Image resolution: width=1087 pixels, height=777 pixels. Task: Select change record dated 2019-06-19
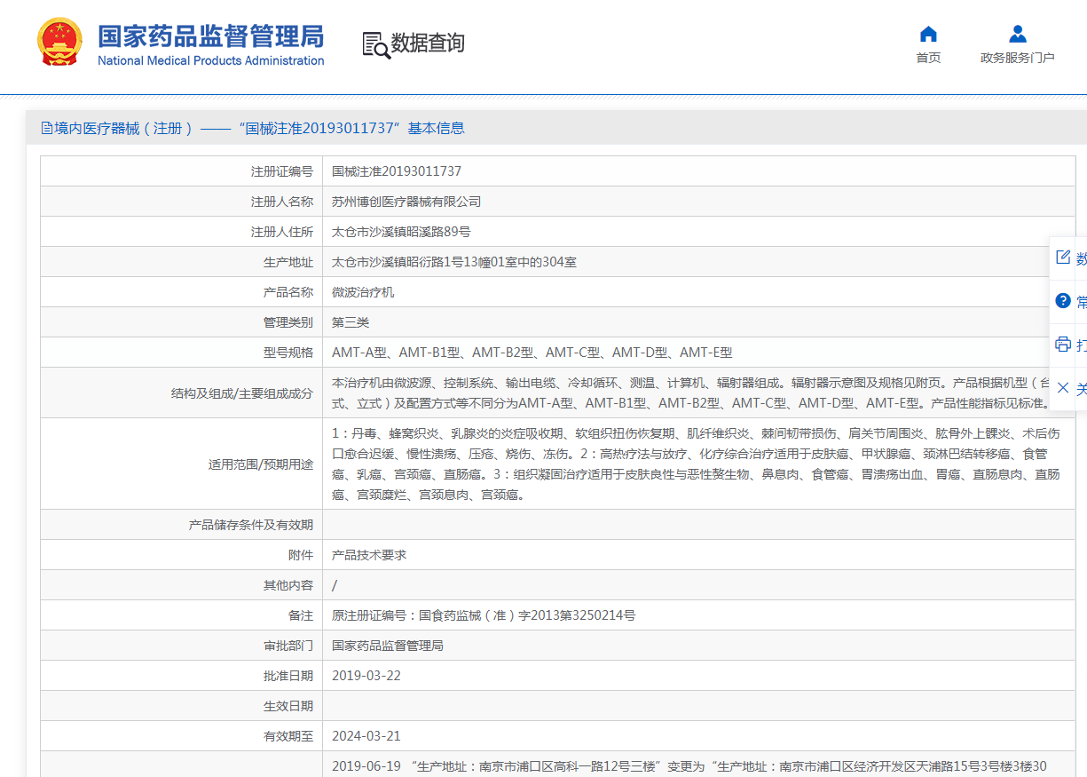click(689, 766)
